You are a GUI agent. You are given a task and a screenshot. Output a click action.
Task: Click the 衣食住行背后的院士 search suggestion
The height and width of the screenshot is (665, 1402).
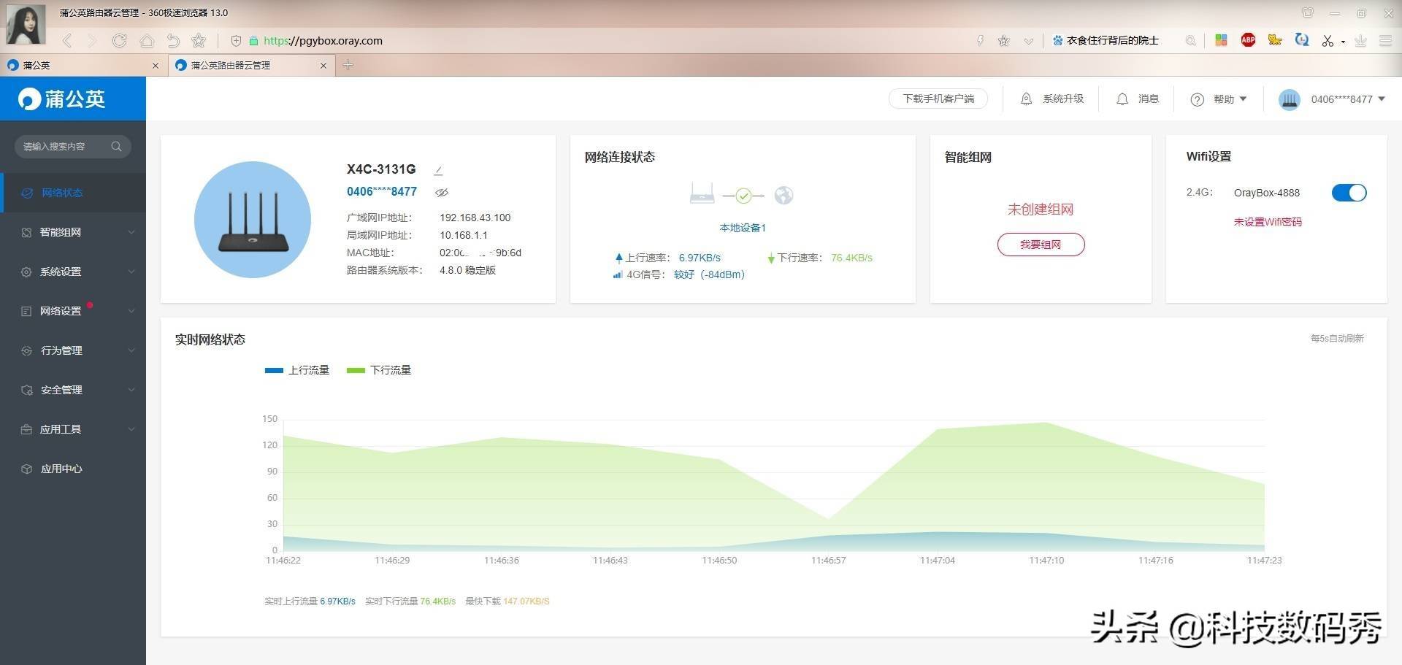(x=1112, y=41)
